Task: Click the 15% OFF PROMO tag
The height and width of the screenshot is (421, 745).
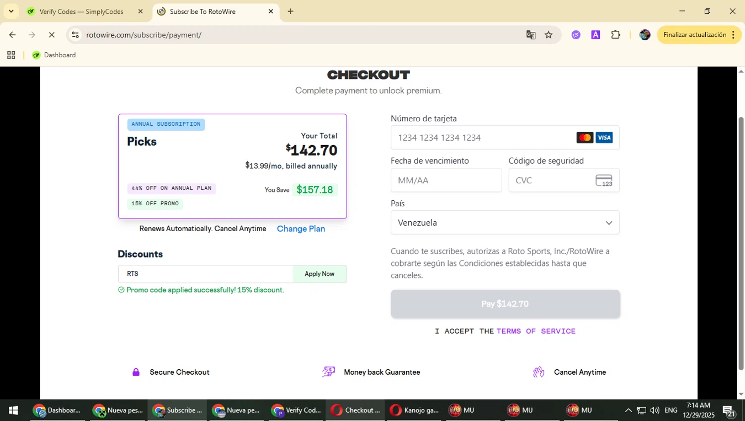Action: tap(155, 204)
